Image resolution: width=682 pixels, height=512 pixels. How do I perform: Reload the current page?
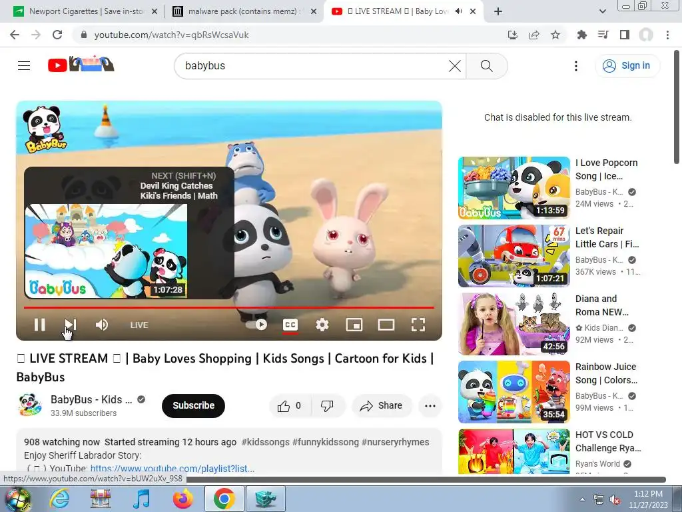(57, 35)
